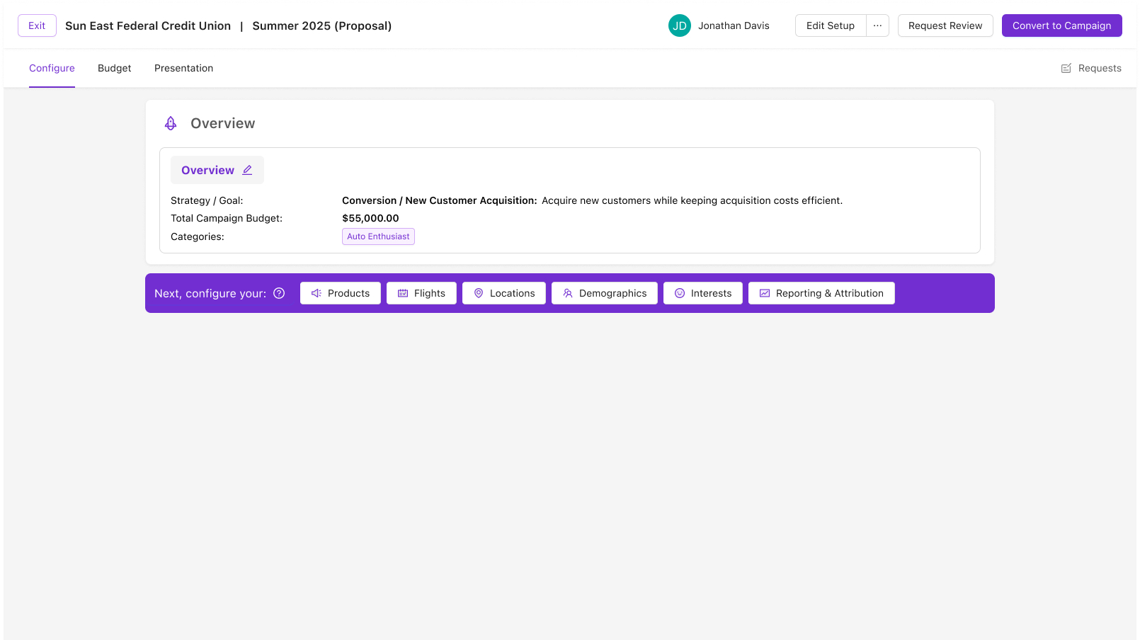The image size is (1140, 640).
Task: Open Flights configuration
Action: coord(421,293)
